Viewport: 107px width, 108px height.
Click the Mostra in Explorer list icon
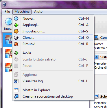[16, 90]
